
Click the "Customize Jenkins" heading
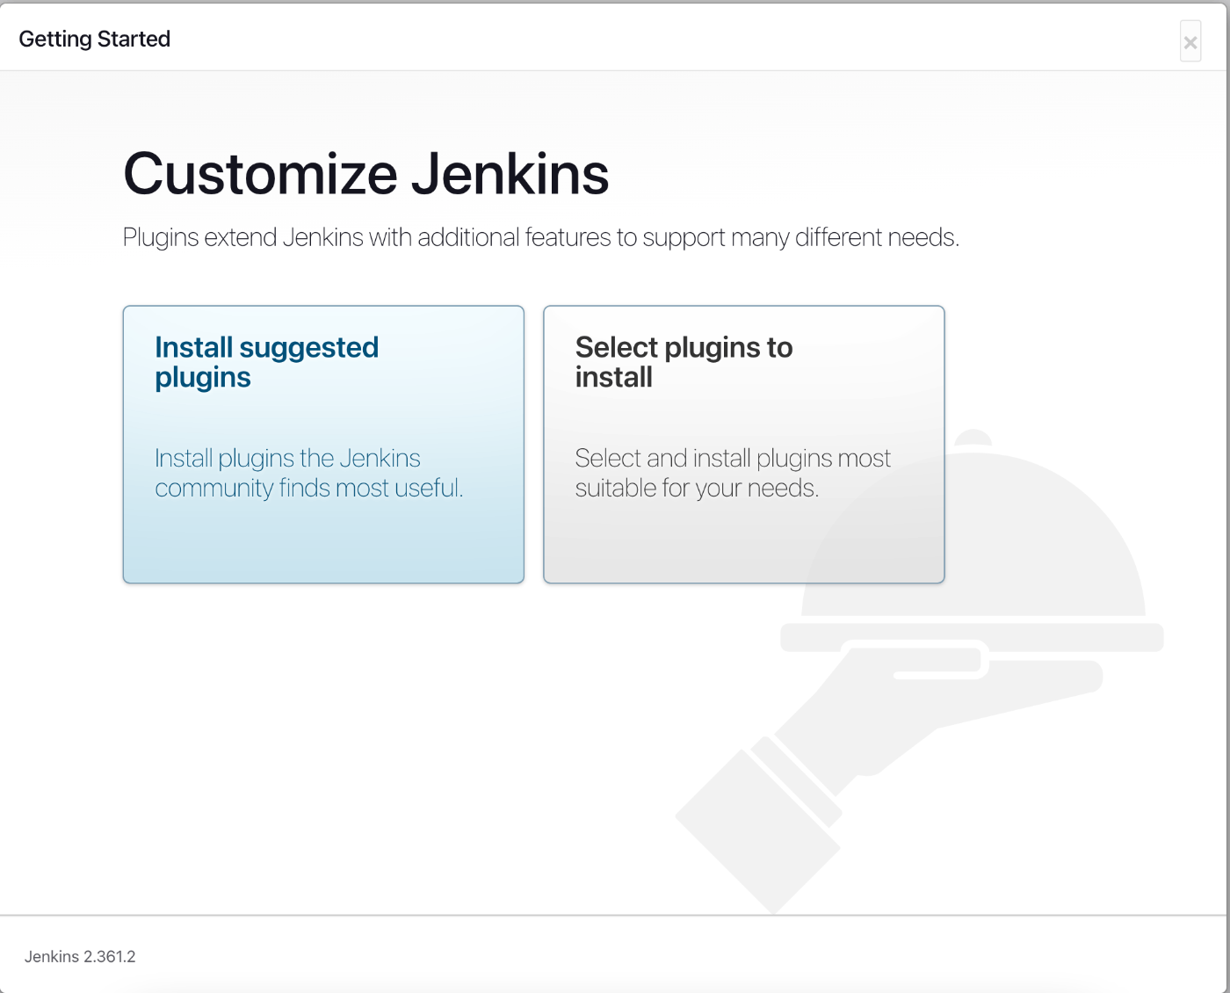[365, 173]
